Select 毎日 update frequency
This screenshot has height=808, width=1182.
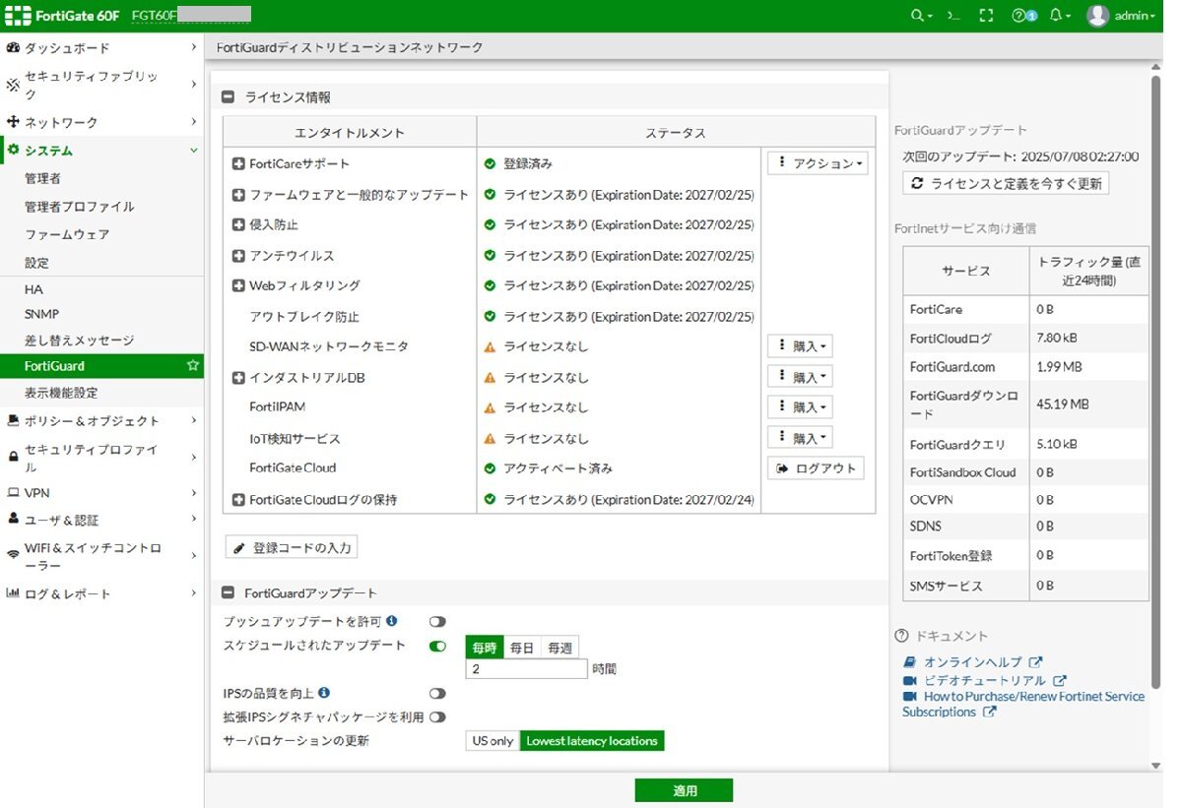click(522, 648)
